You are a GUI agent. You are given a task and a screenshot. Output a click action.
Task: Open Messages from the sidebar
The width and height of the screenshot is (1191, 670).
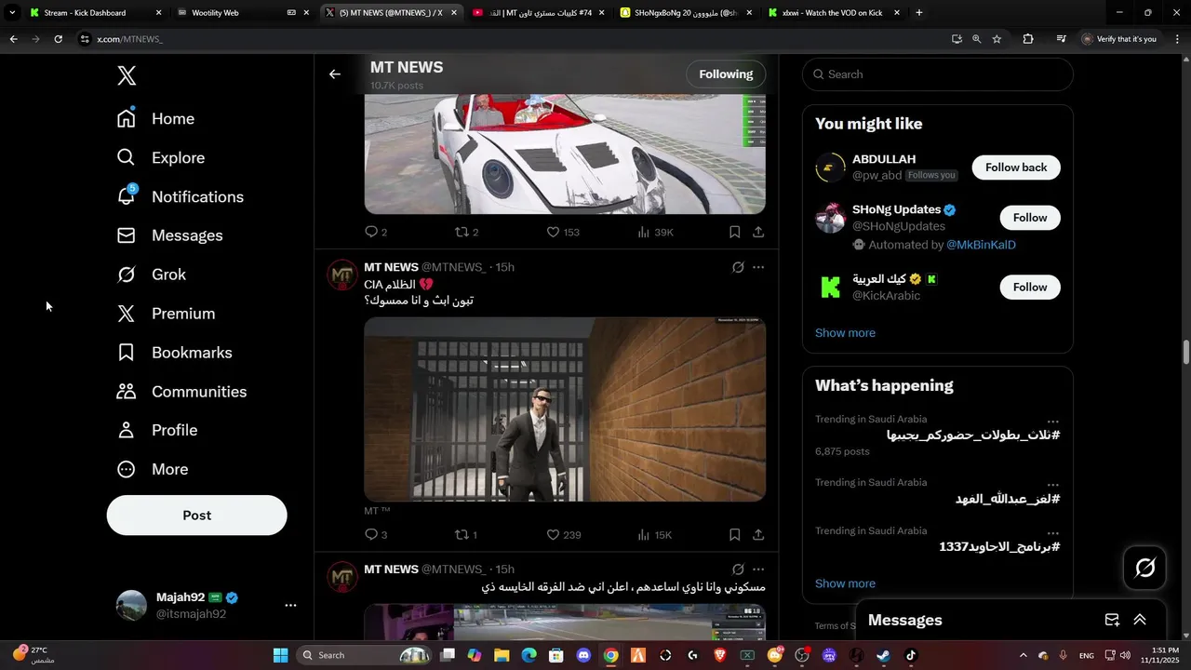click(x=170, y=235)
